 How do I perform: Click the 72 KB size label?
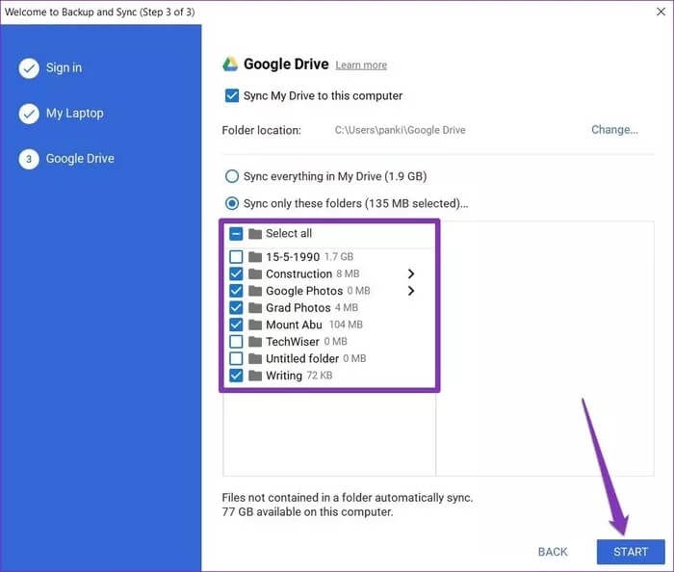click(320, 376)
